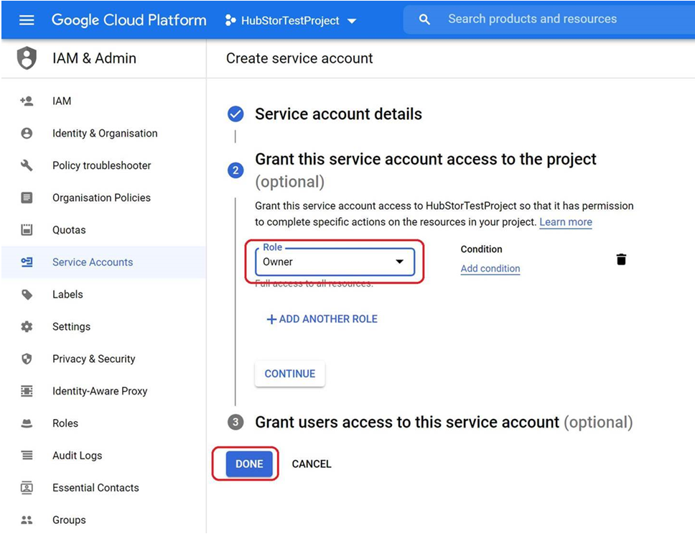Open the Role dropdown showing Owner
This screenshot has height=539, width=695.
tap(335, 262)
